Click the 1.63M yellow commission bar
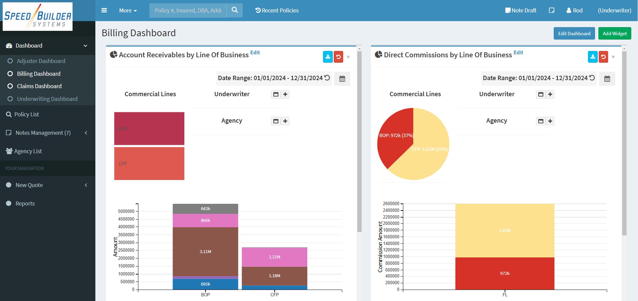Viewport: 638px width, 301px height. coord(505,231)
